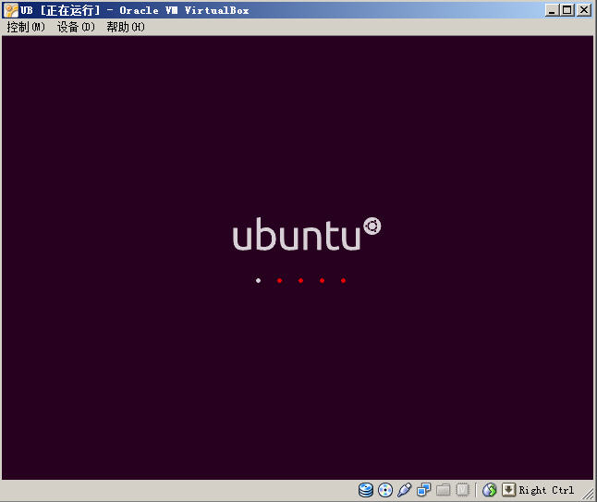Close the UB virtual machine window

coord(584,10)
